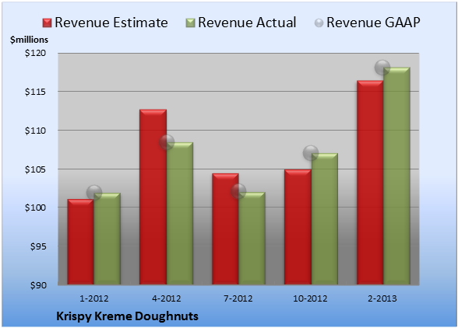
Task: Select the green actual bar for 10-2012
Action: click(325, 218)
